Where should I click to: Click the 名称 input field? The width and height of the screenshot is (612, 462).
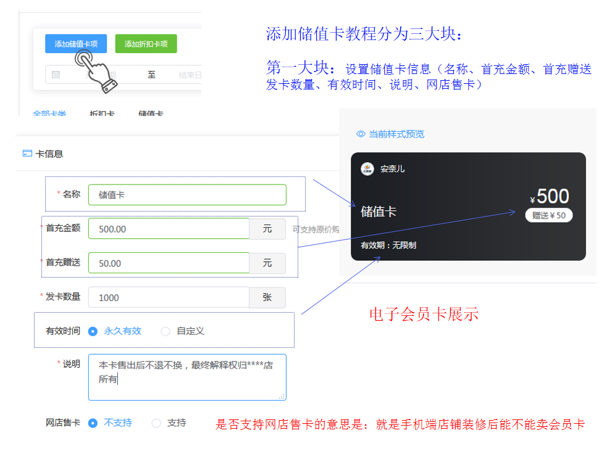click(x=187, y=194)
